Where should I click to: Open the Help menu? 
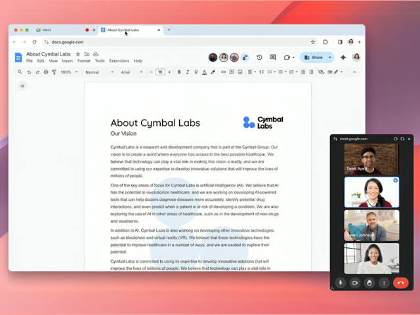138,61
